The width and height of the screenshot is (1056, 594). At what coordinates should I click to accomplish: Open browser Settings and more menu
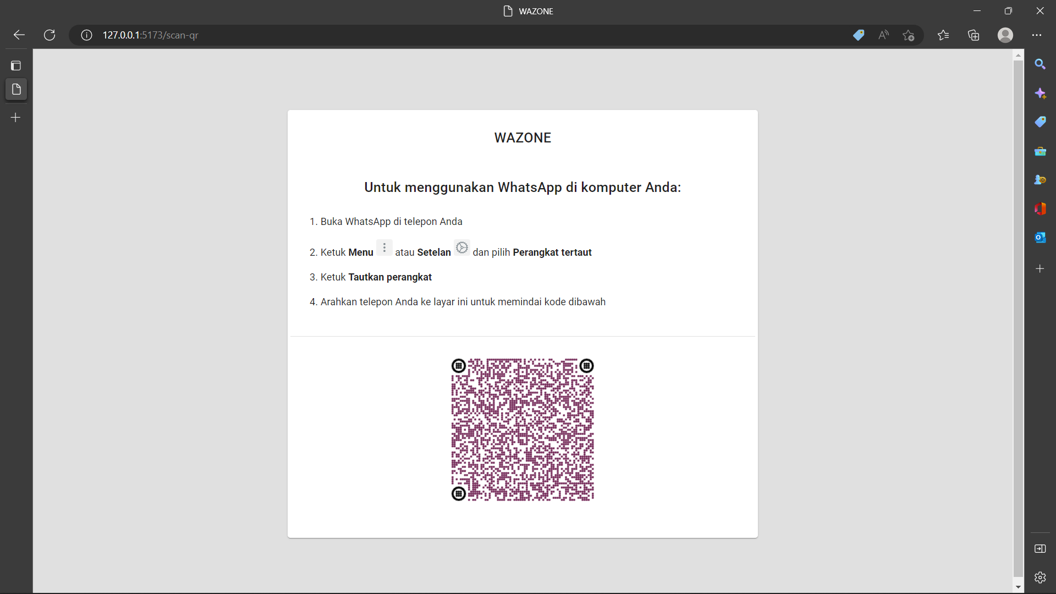tap(1037, 35)
